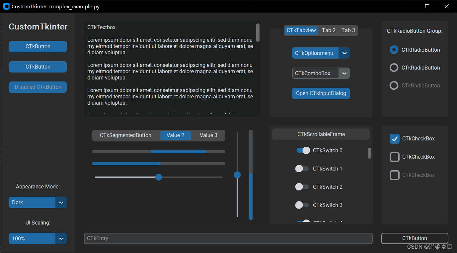Close the CustomTkinter window
This screenshot has height=253, width=457.
[446, 6]
